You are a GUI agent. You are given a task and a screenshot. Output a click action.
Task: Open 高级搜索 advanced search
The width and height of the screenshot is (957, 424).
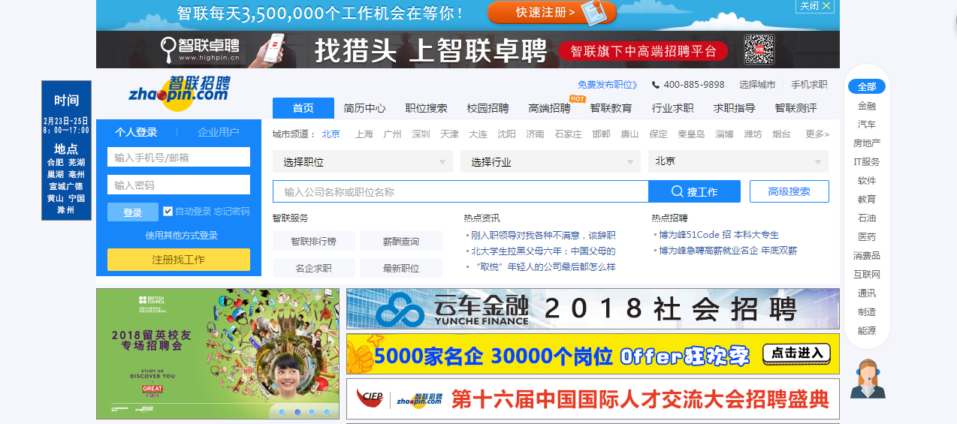(789, 191)
